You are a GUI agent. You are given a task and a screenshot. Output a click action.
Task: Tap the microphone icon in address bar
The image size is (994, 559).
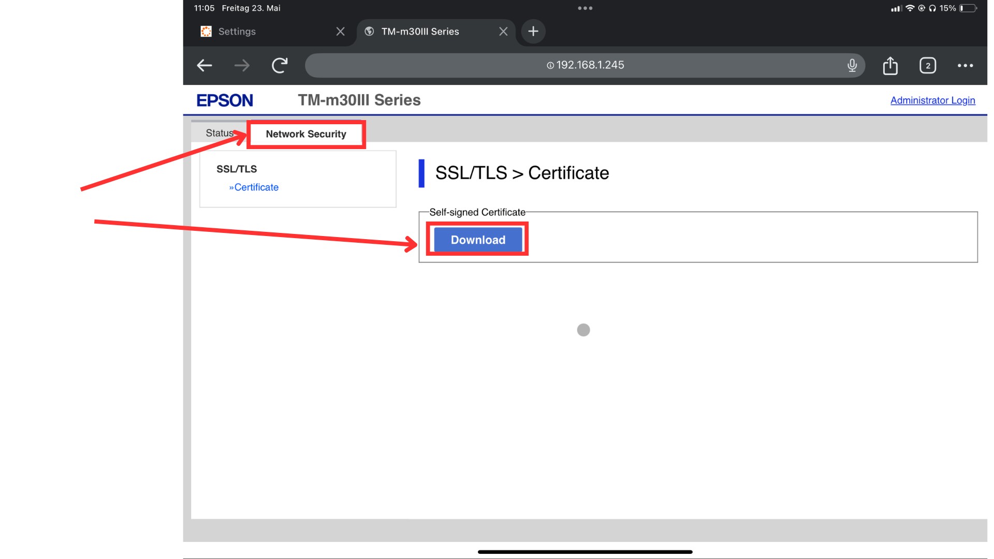852,65
